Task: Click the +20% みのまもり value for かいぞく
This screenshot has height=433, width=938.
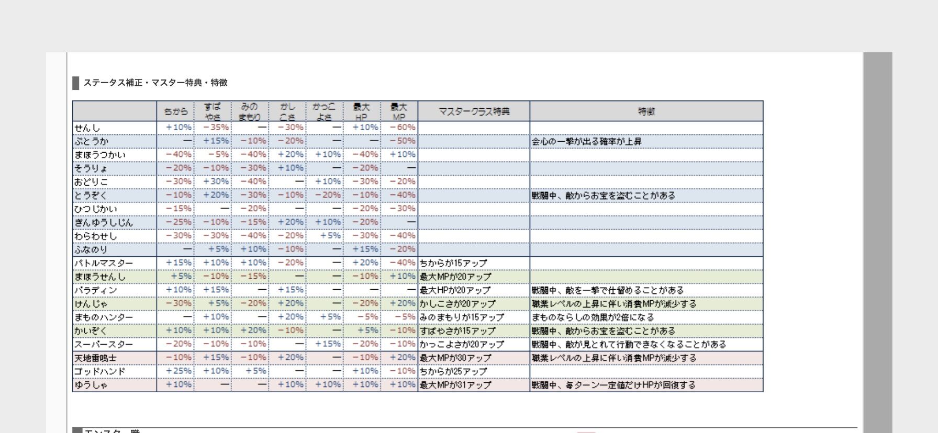Action: click(253, 331)
